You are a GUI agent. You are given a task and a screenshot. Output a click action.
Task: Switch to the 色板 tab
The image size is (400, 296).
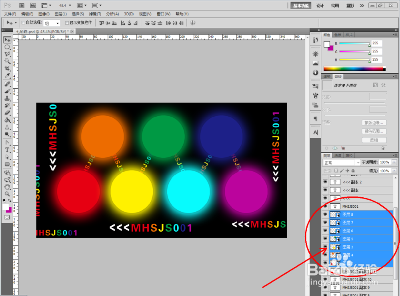pos(338,35)
